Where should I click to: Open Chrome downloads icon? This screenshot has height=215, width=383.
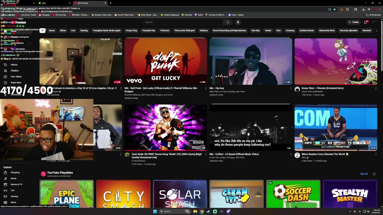pos(363,9)
